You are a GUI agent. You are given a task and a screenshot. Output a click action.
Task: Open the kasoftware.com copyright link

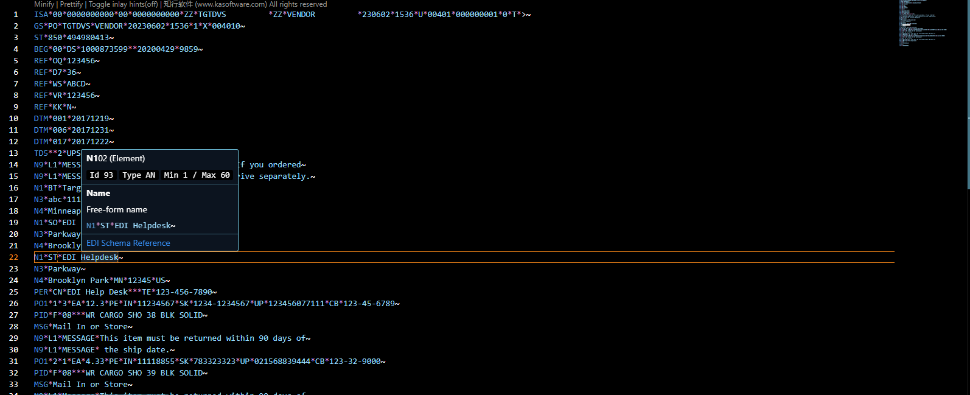pyautogui.click(x=245, y=4)
